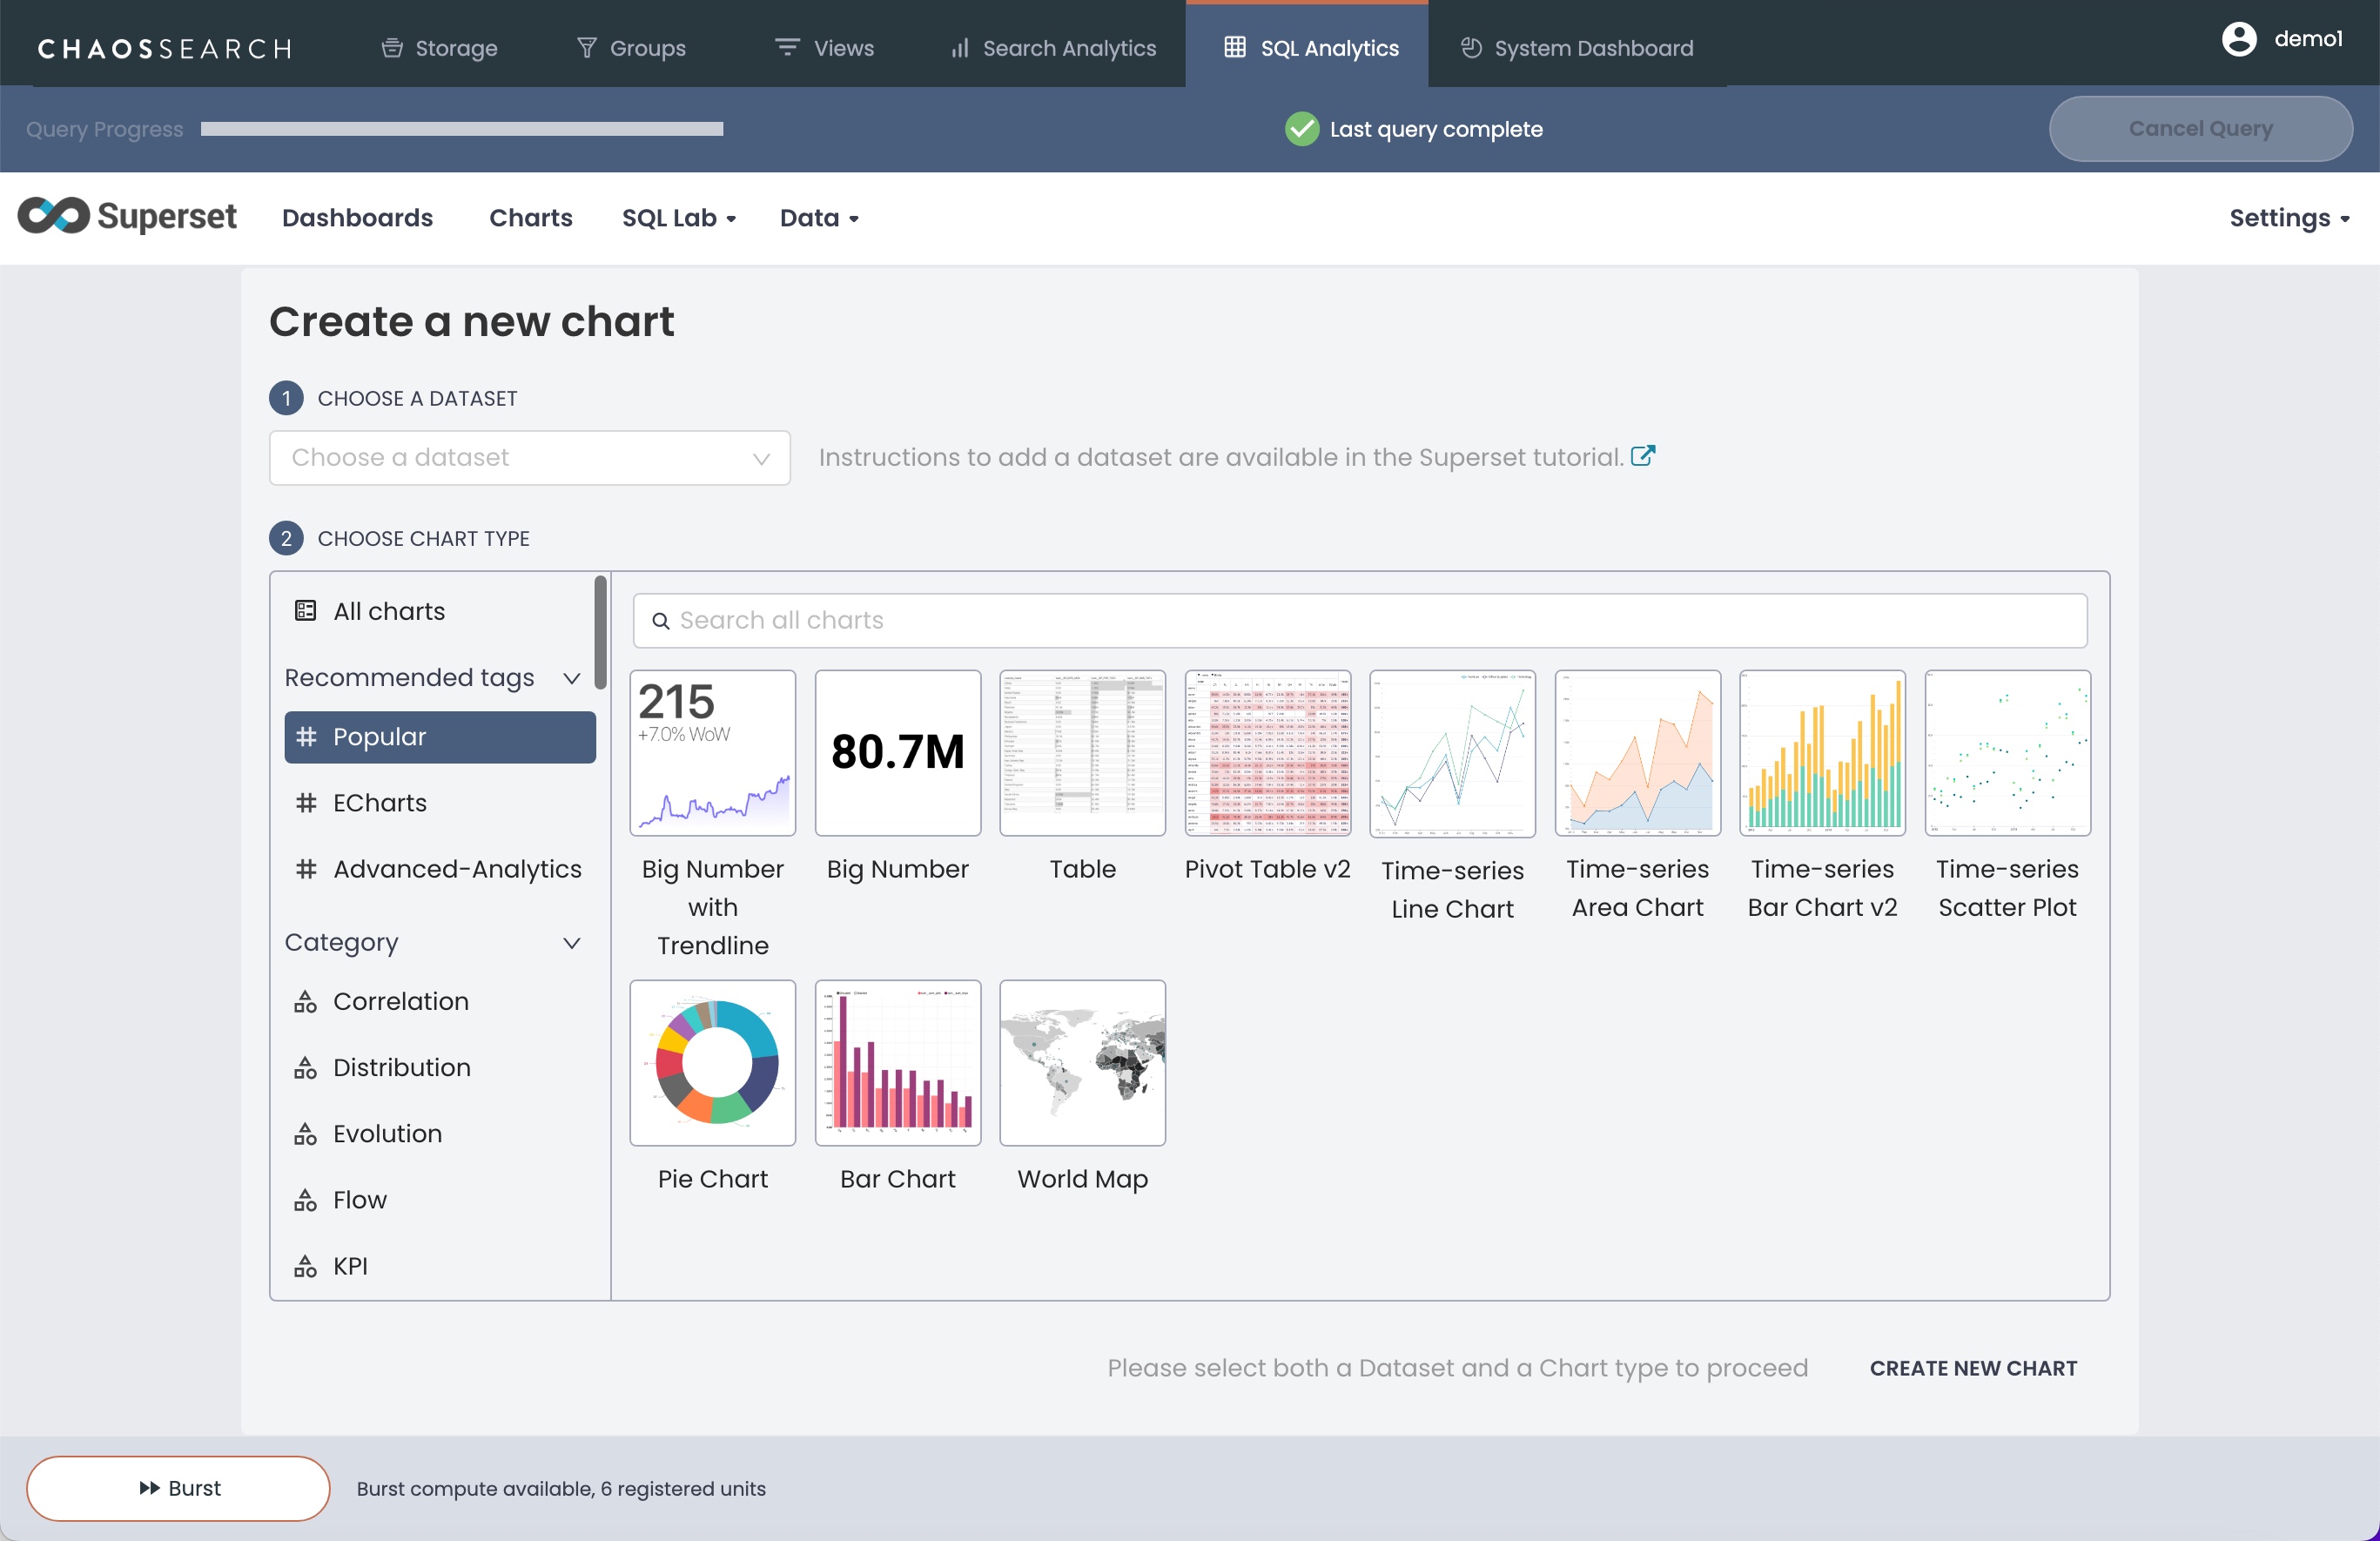This screenshot has height=1541, width=2380.
Task: Click the Superset infinity logo
Action: coord(54,217)
